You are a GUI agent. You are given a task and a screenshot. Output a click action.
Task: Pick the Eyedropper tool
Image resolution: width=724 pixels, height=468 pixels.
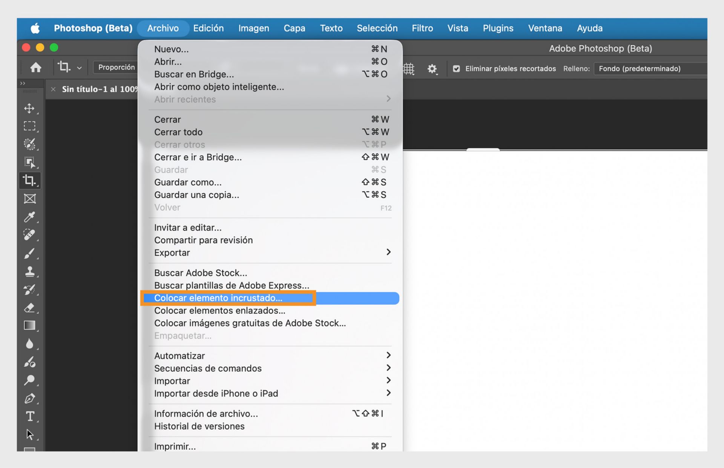[x=30, y=217]
